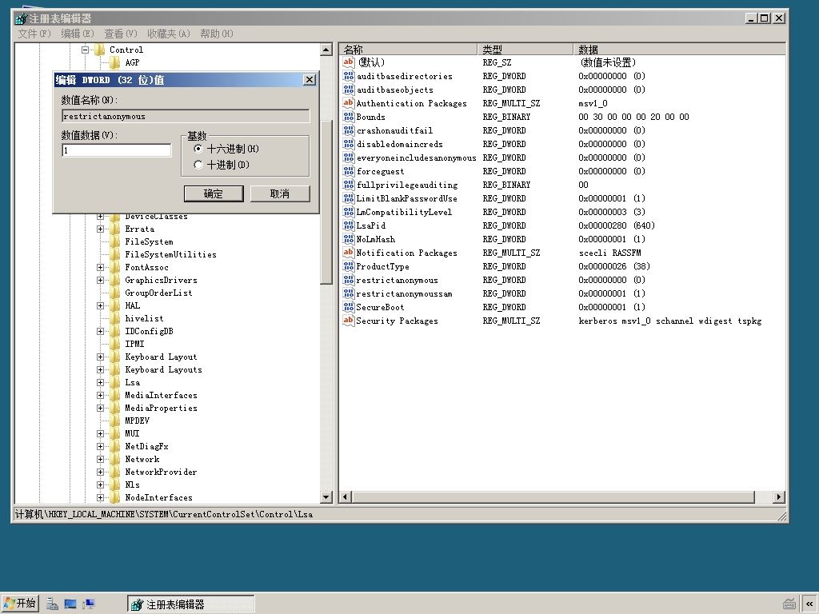
Task: Click the restrictanonymoussam DWORD value icon
Action: coord(349,293)
